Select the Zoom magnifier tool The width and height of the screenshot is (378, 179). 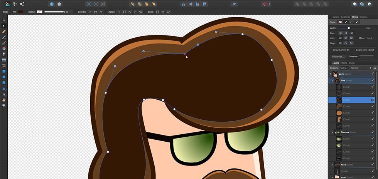[4, 105]
